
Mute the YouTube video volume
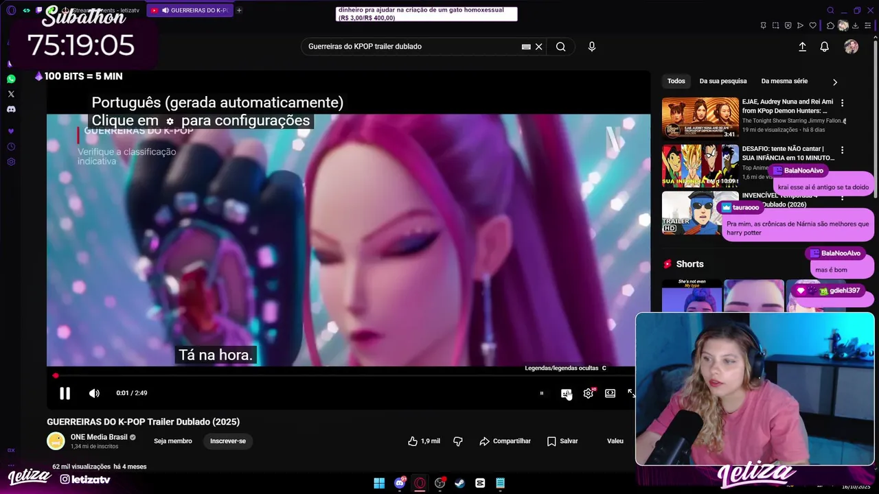tap(94, 393)
